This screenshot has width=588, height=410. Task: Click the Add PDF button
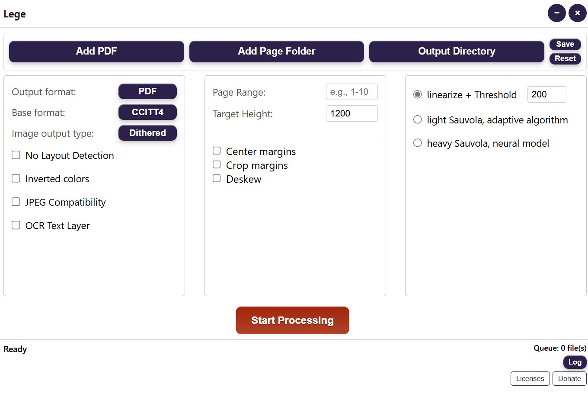[x=96, y=52]
